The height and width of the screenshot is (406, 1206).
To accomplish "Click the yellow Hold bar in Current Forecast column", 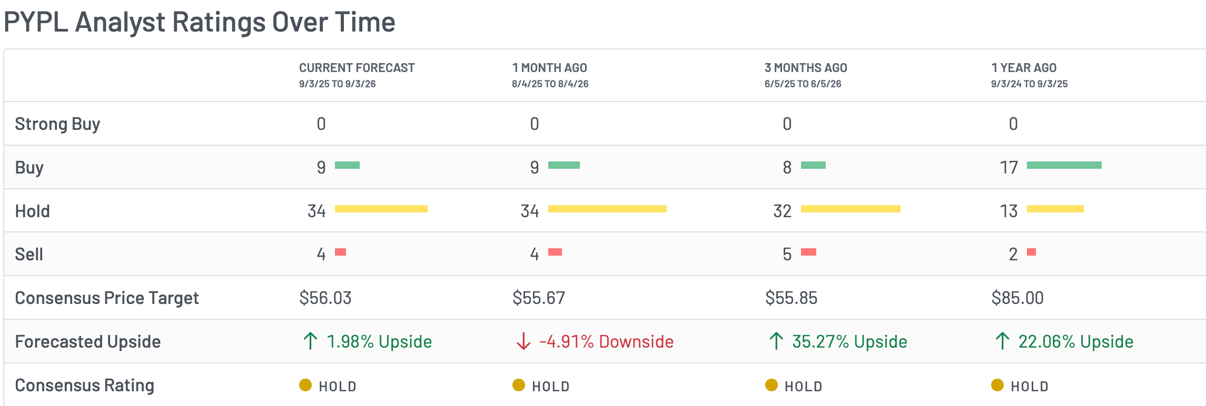I will point(381,209).
